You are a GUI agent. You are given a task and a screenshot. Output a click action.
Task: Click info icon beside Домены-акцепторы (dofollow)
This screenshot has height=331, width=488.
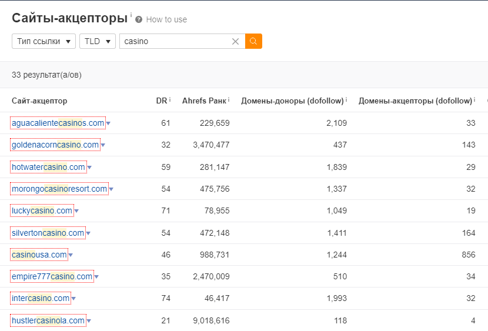point(475,100)
